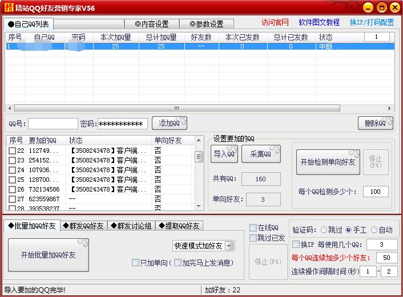Open 换IP/打码配置 link
This screenshot has width=403, height=297.
(x=372, y=23)
